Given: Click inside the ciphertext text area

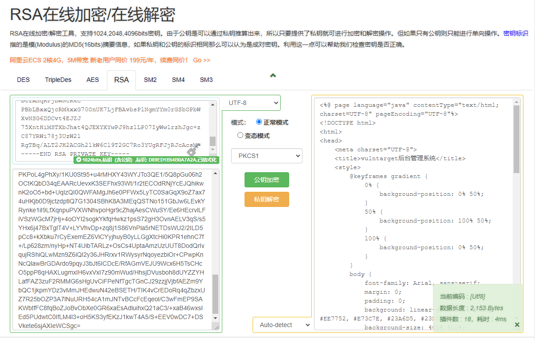Looking at the screenshot, I should (x=112, y=250).
